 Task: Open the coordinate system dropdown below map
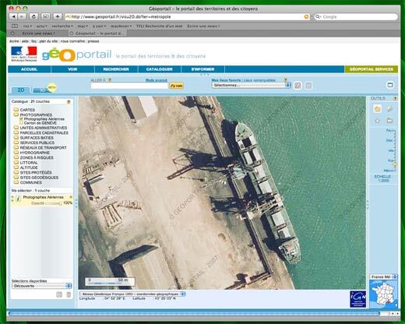coord(132,294)
